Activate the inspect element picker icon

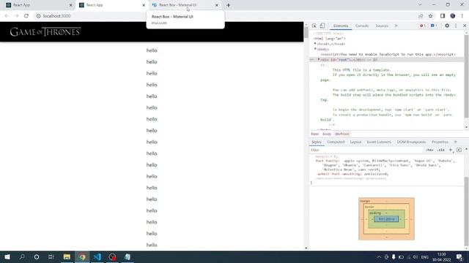click(314, 26)
